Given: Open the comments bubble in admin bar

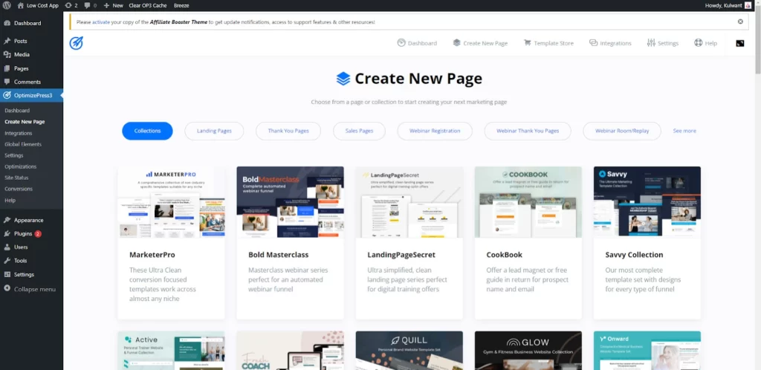Looking at the screenshot, I should tap(87, 5).
